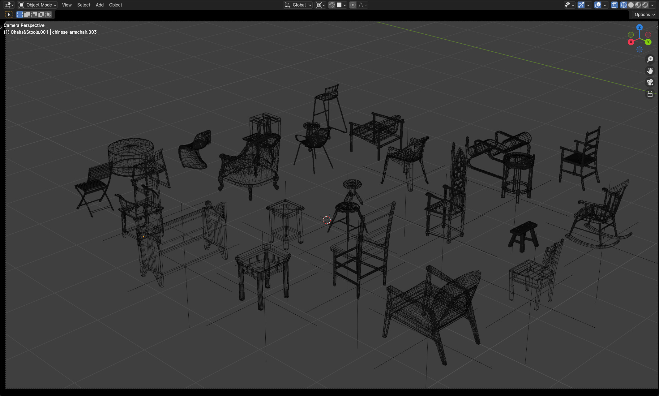
Task: Click the red X axis gizmo handle
Action: point(631,42)
